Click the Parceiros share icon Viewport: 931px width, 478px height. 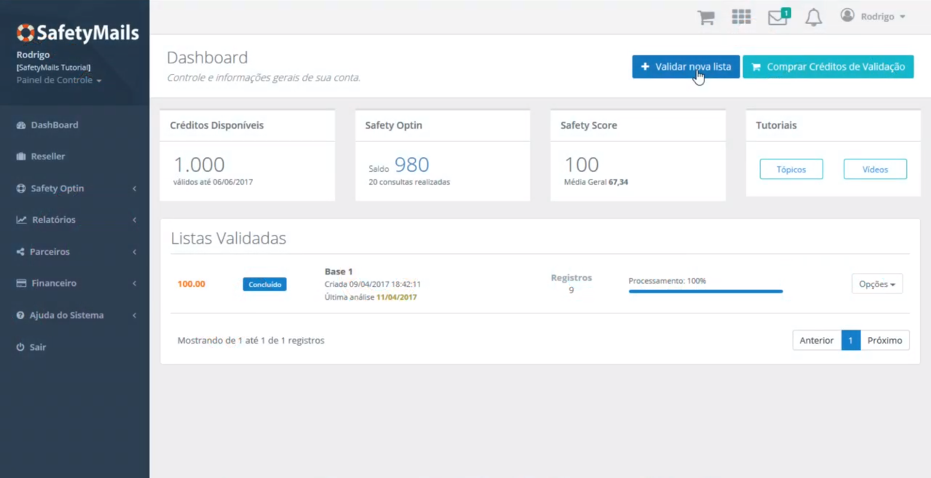[x=20, y=251]
